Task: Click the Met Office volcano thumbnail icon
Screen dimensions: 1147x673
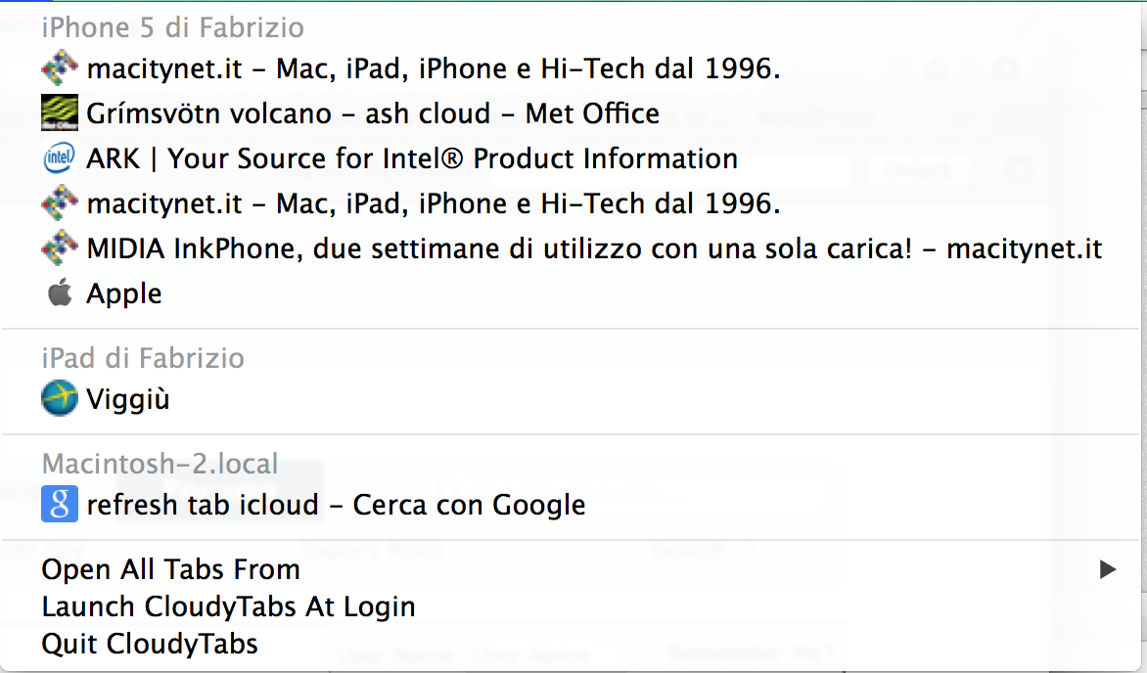Action: click(59, 112)
